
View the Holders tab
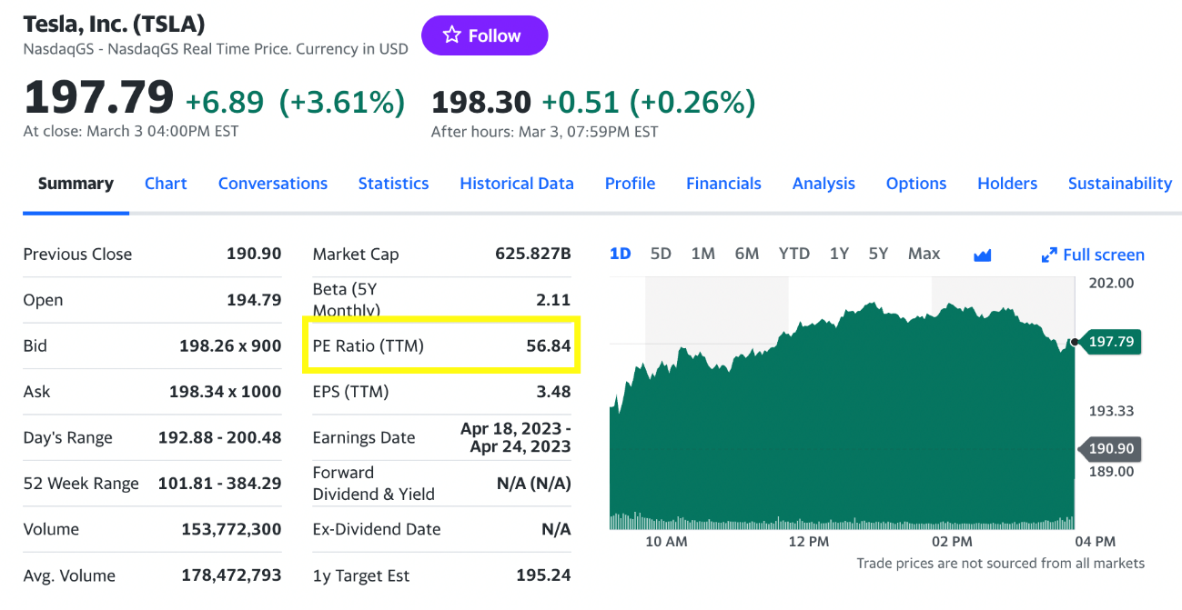point(1007,184)
